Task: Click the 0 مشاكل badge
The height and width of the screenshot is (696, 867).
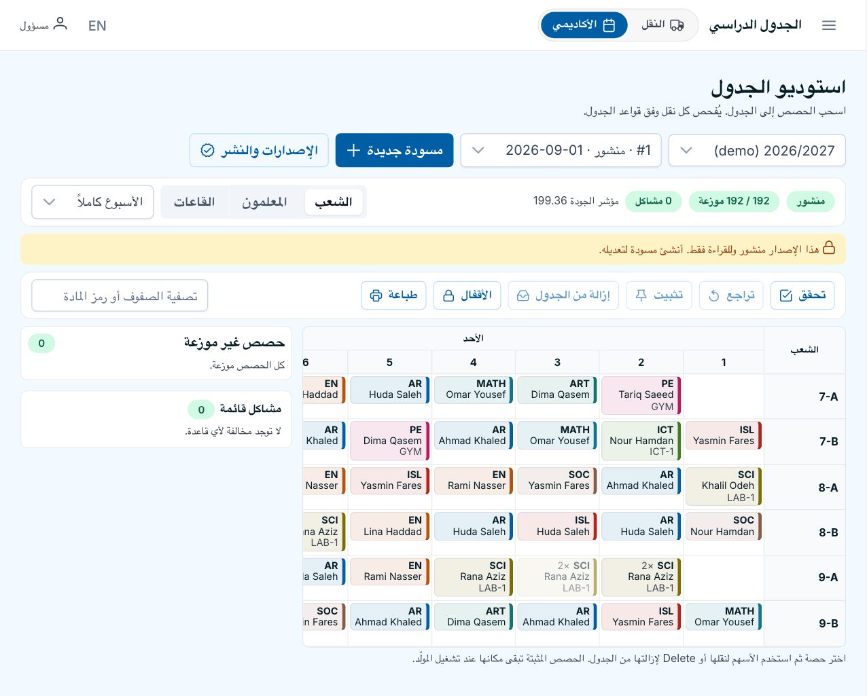Action: [x=653, y=201]
